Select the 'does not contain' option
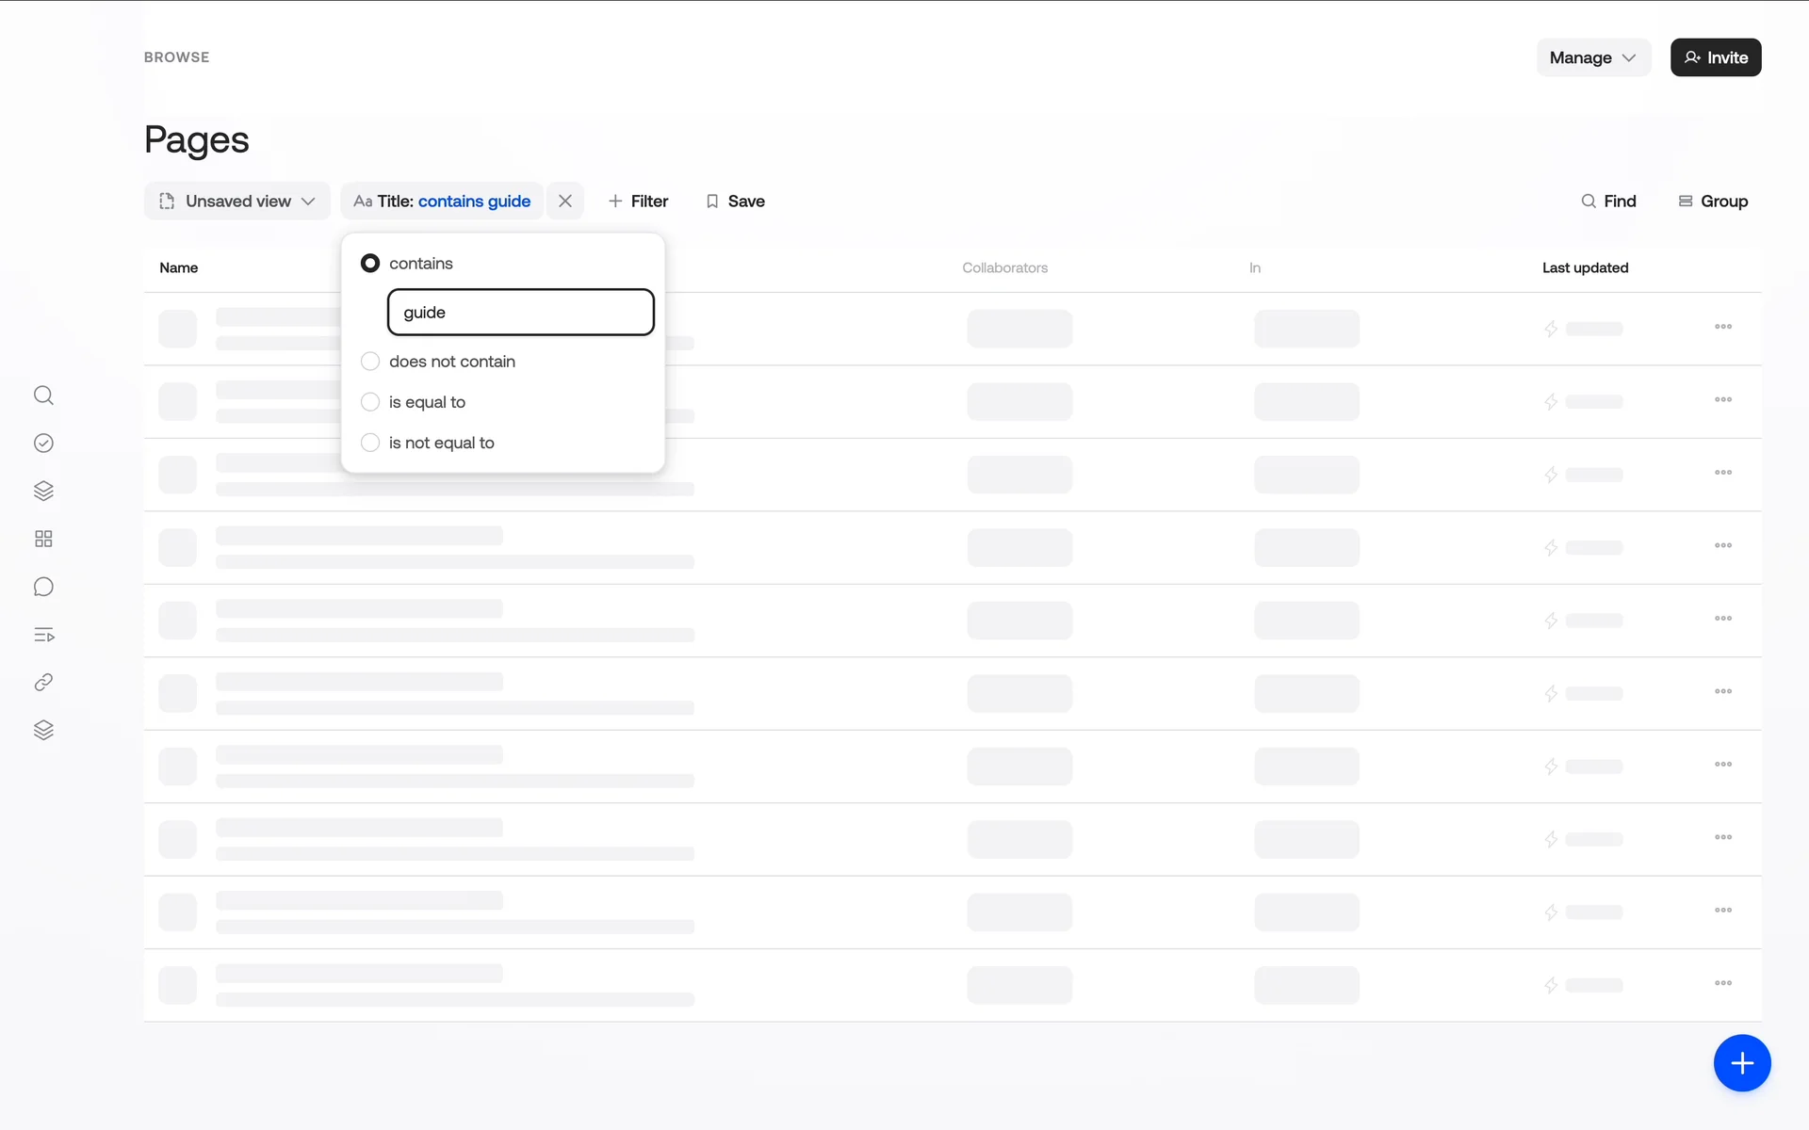Image resolution: width=1809 pixels, height=1130 pixels. coord(370,362)
